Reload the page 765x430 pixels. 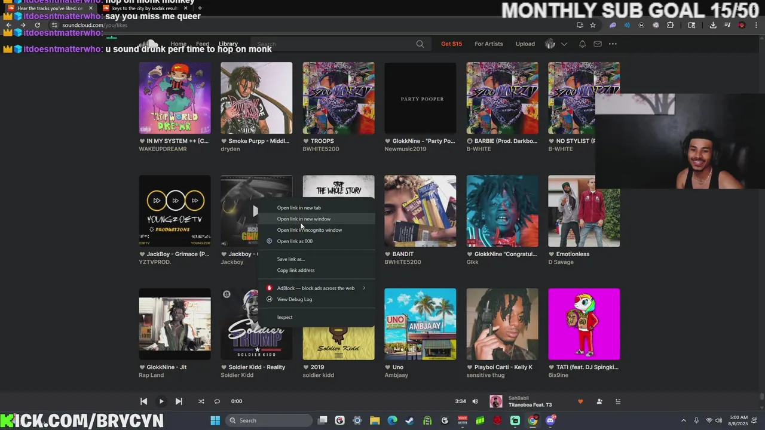(x=37, y=25)
